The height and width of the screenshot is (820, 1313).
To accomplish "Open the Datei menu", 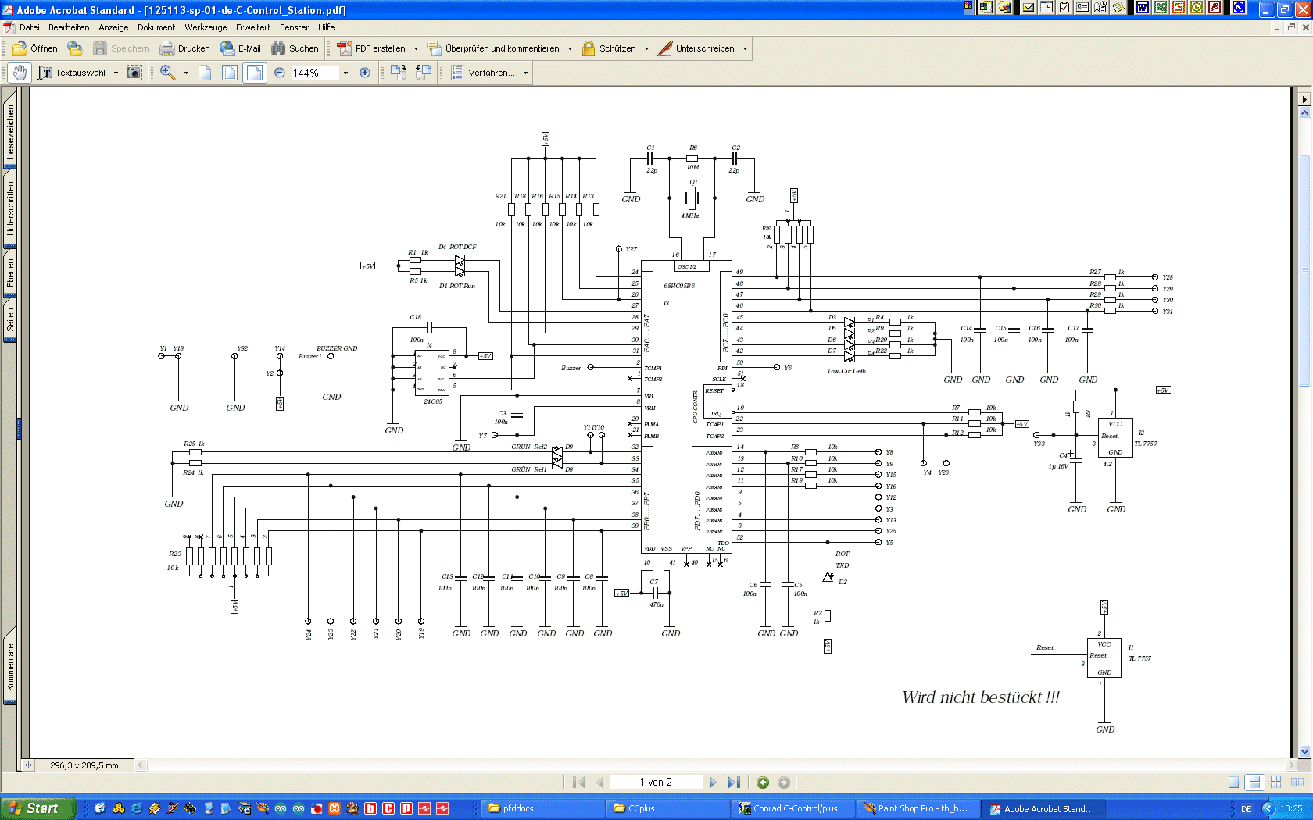I will click(30, 27).
